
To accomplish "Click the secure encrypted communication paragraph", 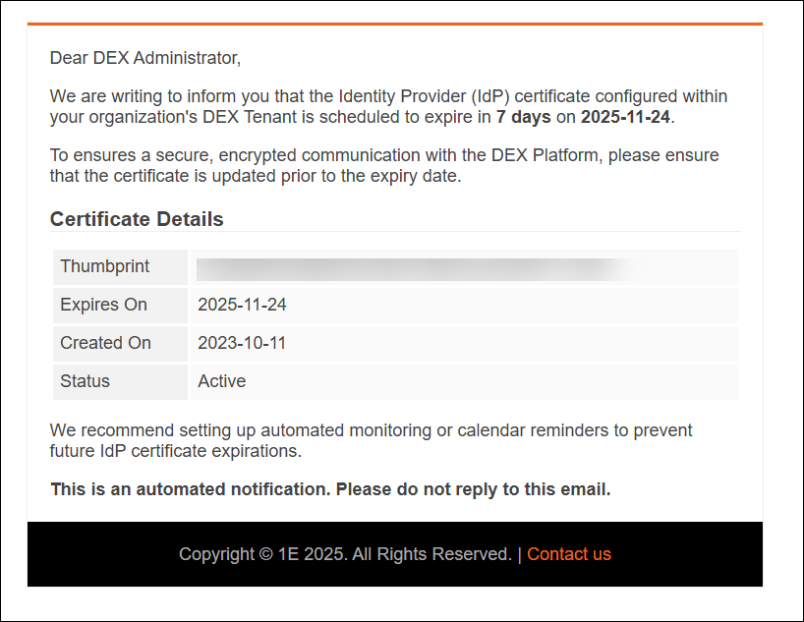I will (383, 166).
